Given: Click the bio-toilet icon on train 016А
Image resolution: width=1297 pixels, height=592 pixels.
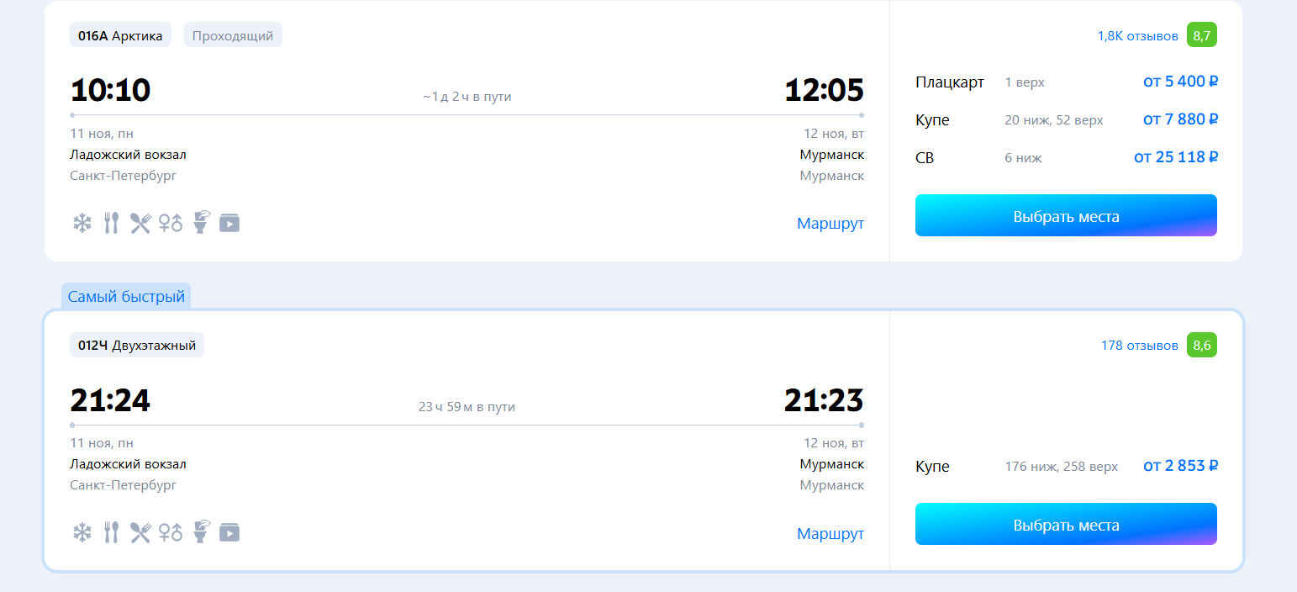Looking at the screenshot, I should click(x=200, y=222).
